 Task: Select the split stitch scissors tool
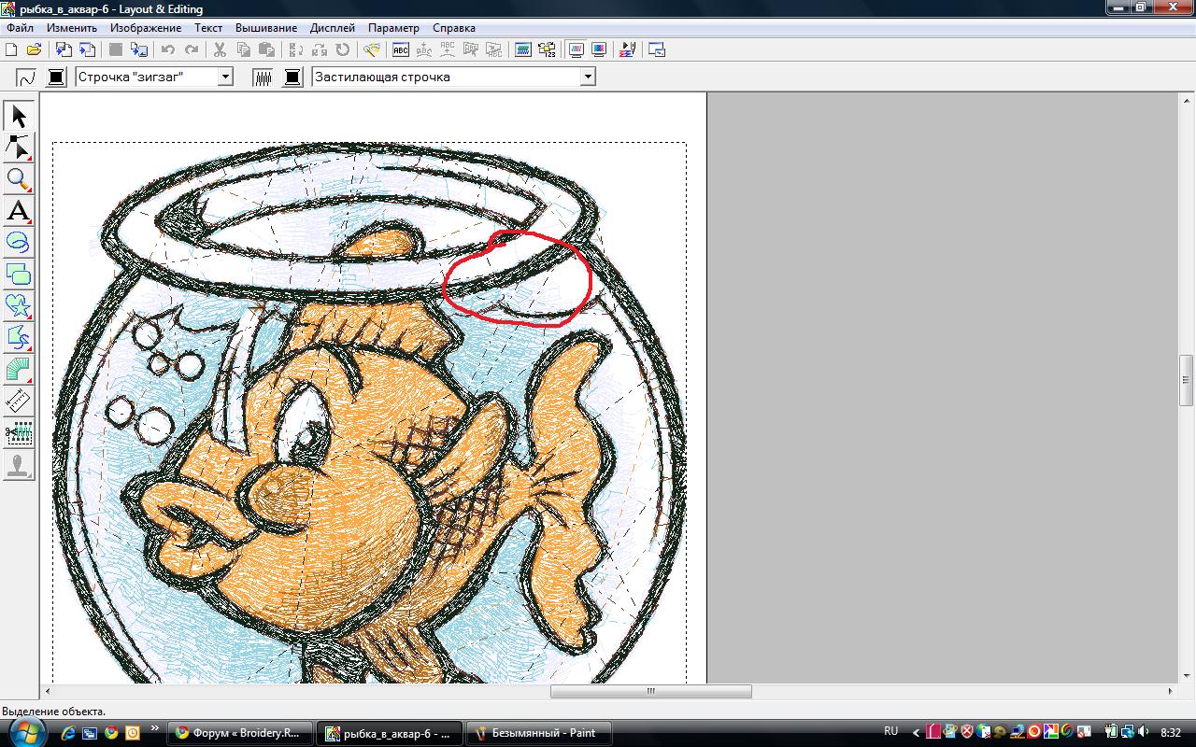pyautogui.click(x=19, y=433)
